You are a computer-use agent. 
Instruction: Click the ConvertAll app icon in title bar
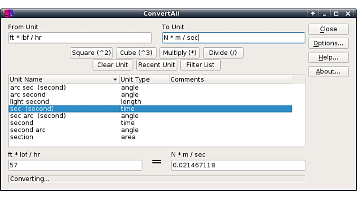[x=9, y=13]
